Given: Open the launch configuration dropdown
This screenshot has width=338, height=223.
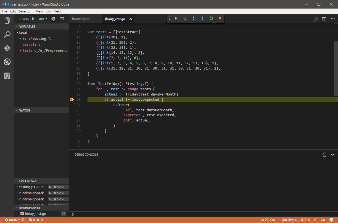Looking at the screenshot, I should [x=42, y=19].
